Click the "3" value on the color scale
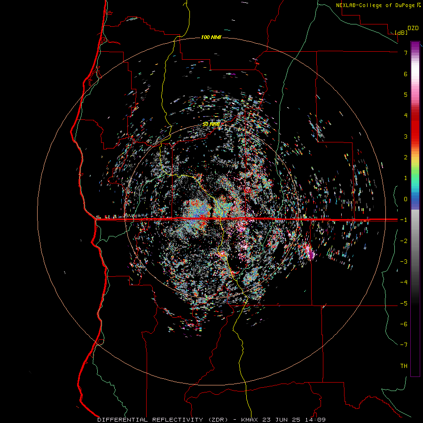423x423 pixels. coord(406,136)
